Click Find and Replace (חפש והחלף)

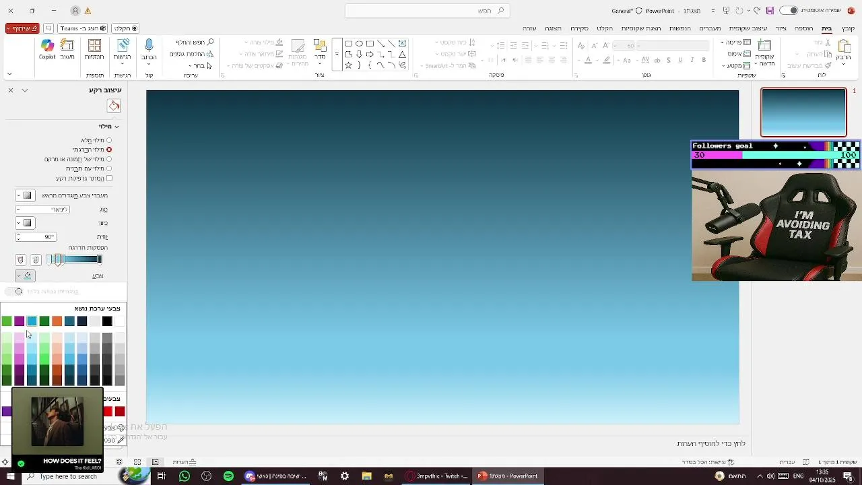pyautogui.click(x=195, y=42)
